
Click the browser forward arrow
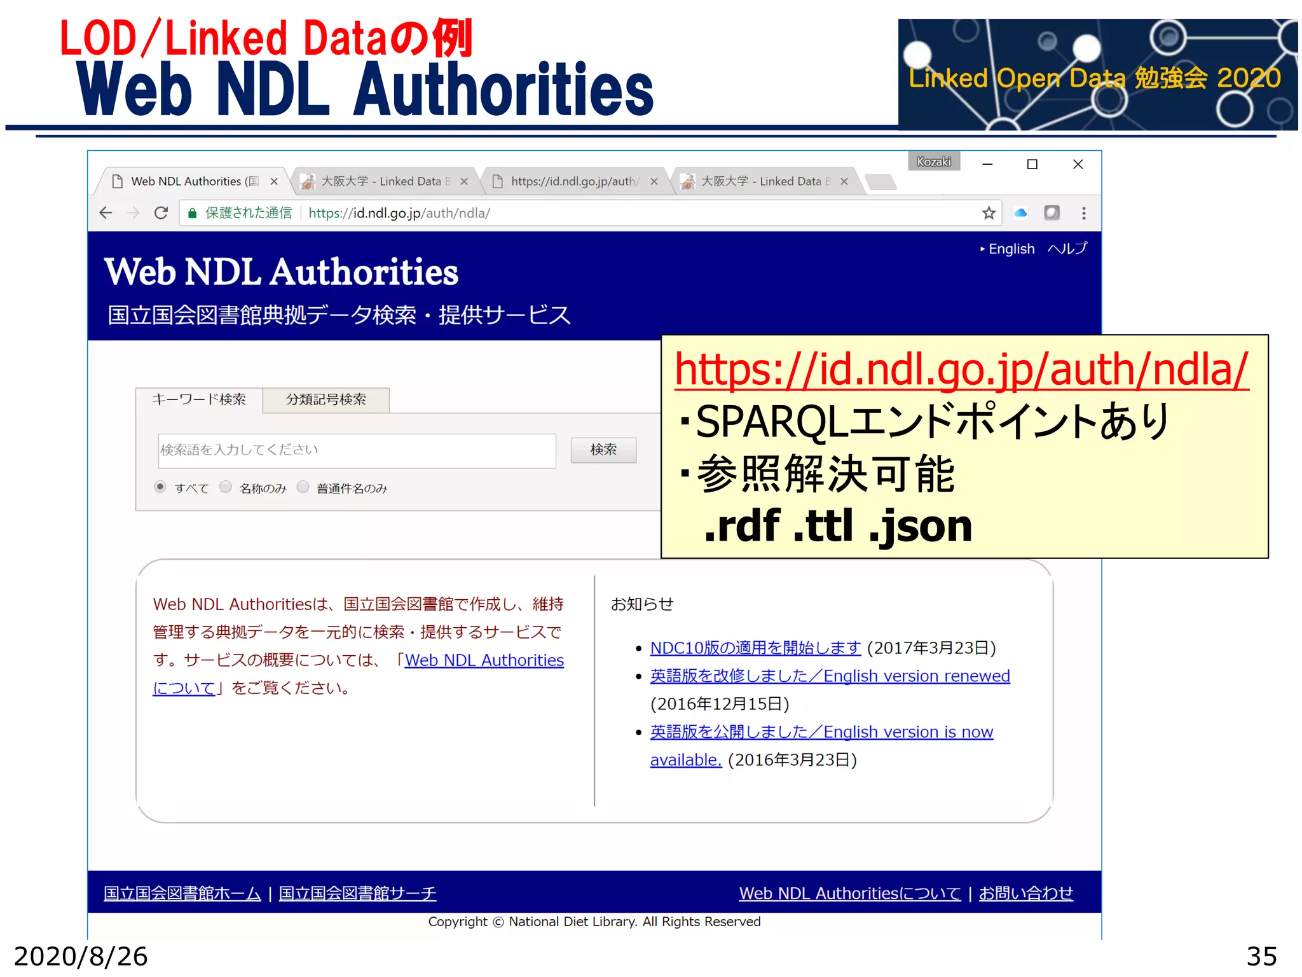coord(133,213)
